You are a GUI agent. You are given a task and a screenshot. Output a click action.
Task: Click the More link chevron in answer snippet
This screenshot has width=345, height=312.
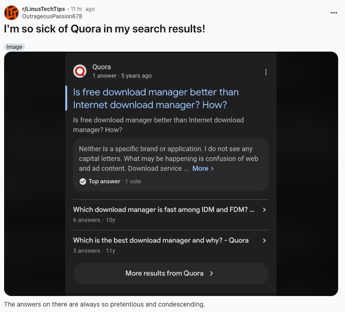[x=212, y=169]
